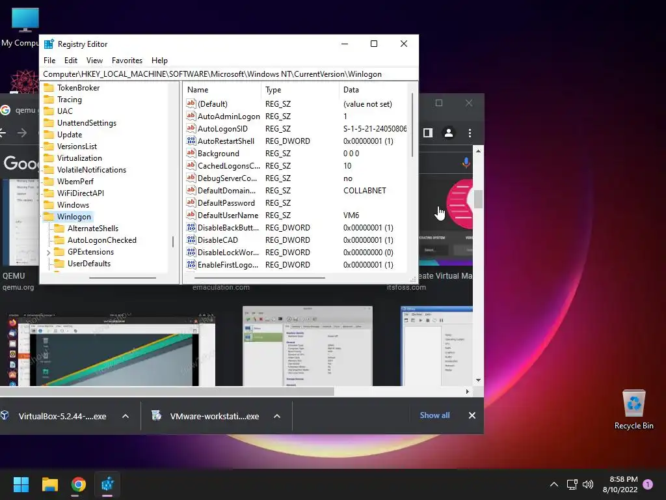This screenshot has height=500, width=666.
Task: Select the Virtualization key folder
Action: point(79,158)
